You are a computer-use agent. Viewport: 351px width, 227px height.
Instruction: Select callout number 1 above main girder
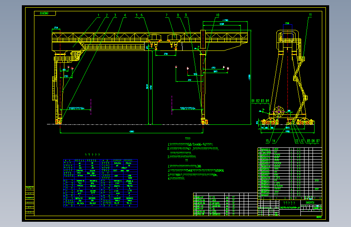point(98,15)
